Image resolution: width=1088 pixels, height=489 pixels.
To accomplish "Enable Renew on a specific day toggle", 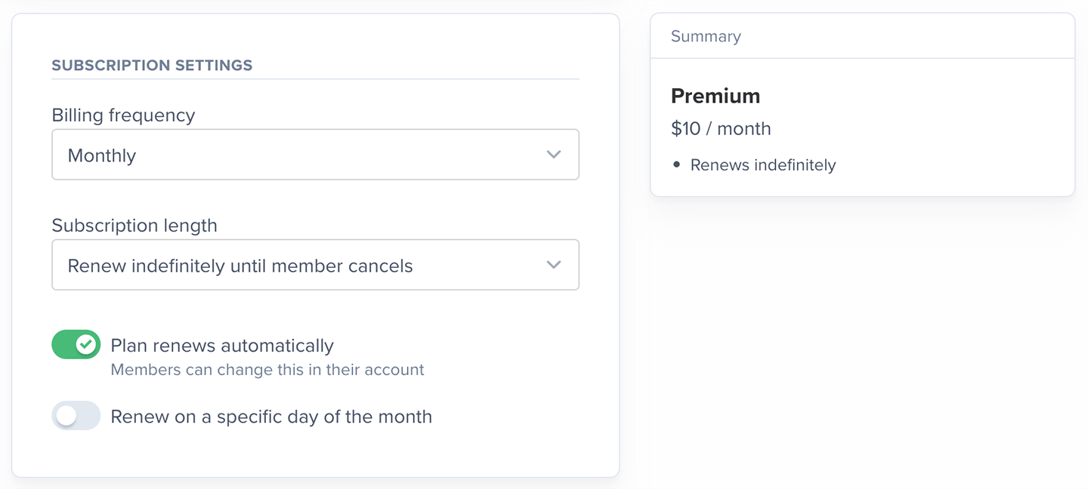I will pos(76,416).
